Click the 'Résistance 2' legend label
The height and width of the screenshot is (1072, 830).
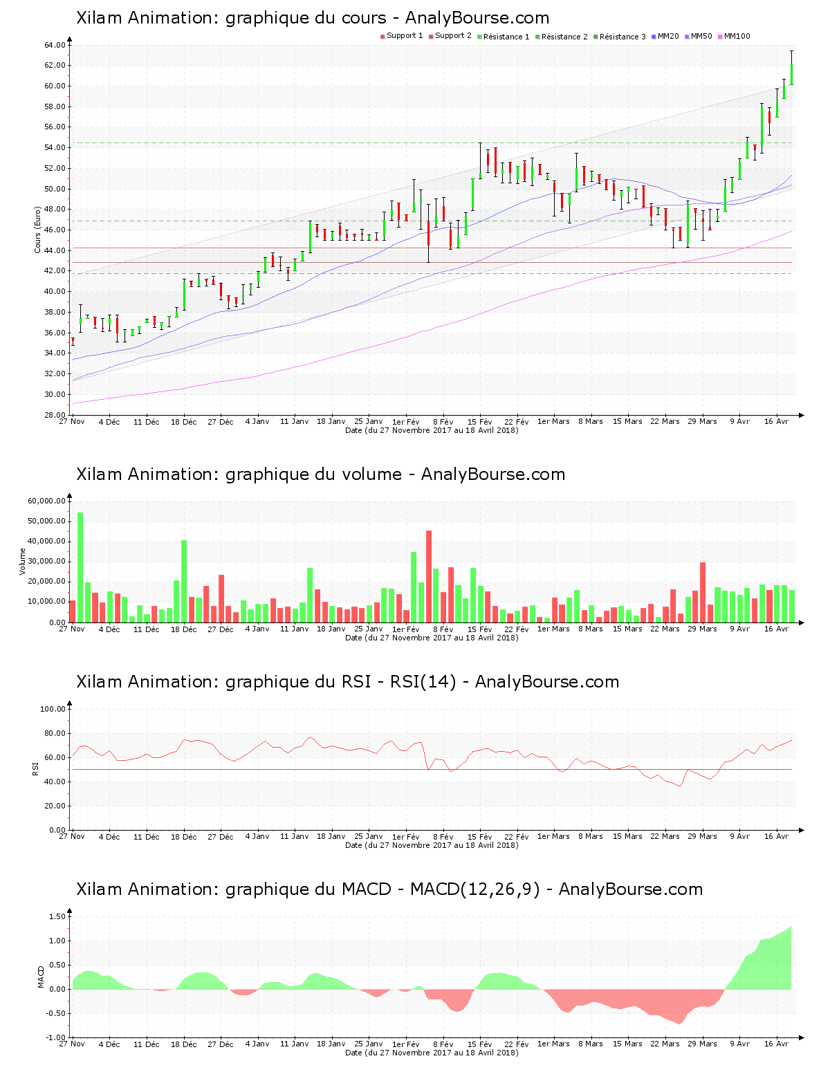(564, 36)
